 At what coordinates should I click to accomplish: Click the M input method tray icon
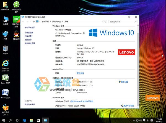pos(152,121)
